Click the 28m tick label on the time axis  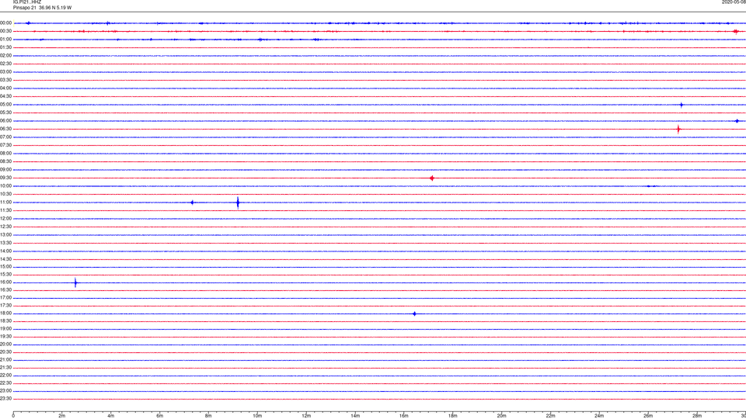(x=697, y=416)
